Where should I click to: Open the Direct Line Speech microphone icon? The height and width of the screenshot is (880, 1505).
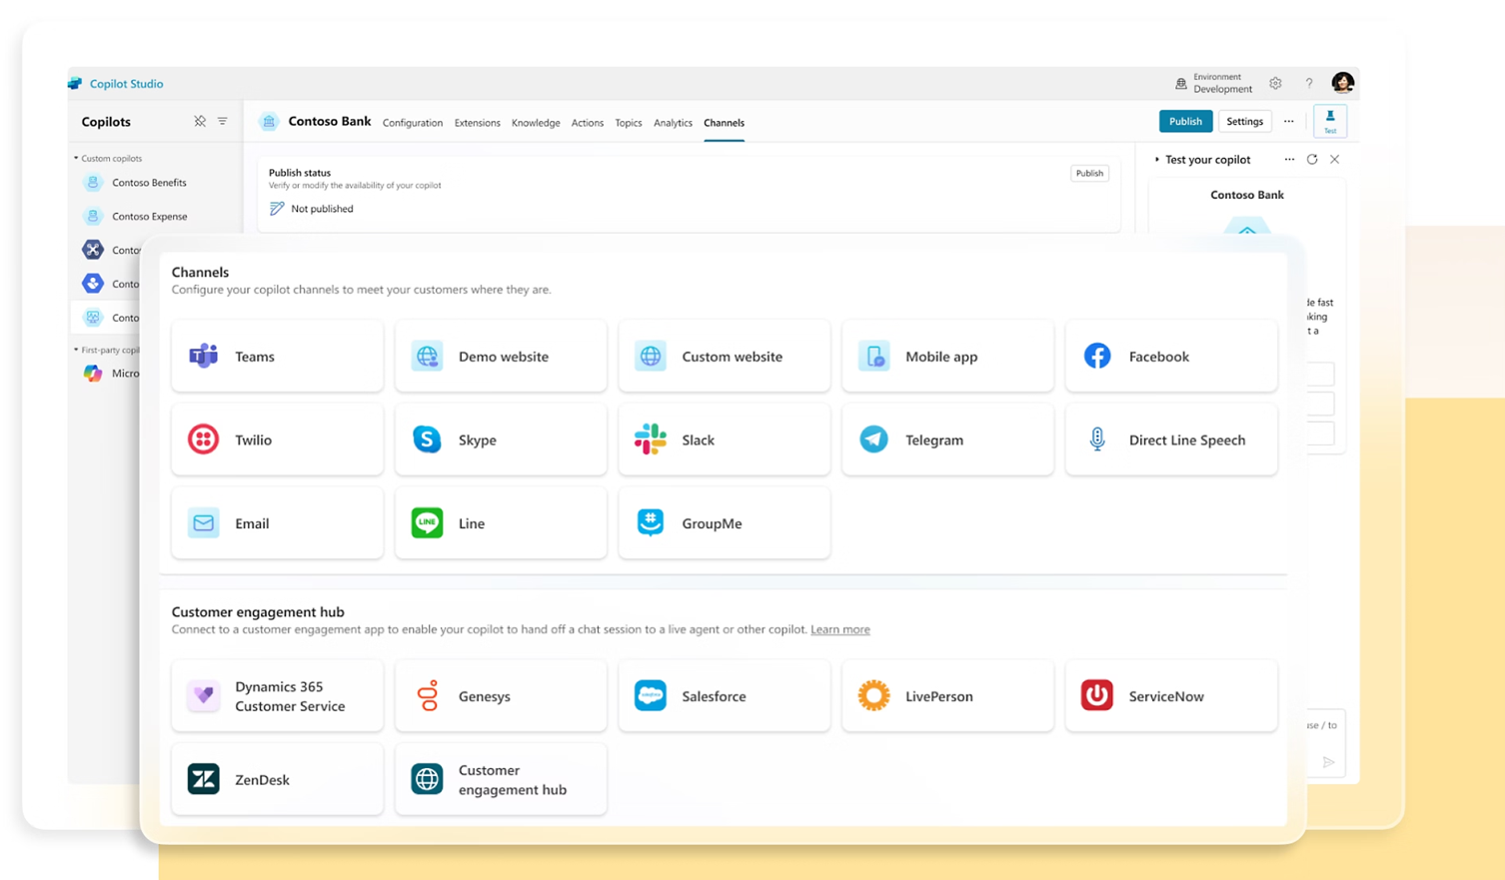1097,440
